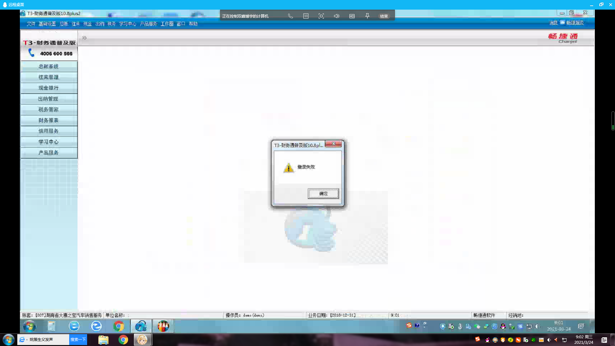The image size is (615, 346).
Task: Click the 1:1 actual size icon
Action: coord(306,16)
